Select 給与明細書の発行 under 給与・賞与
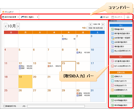The image size is (134, 109). click(121, 100)
